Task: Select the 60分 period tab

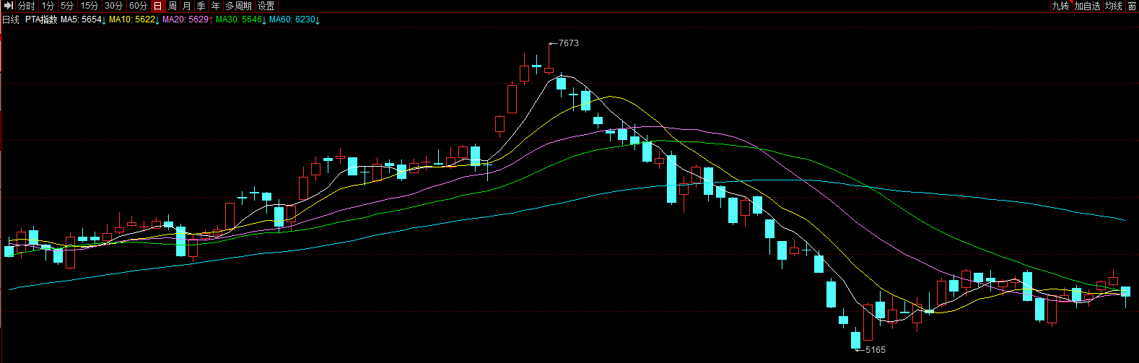Action: click(139, 6)
